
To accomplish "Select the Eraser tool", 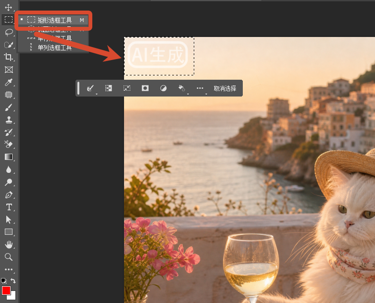I will 9,145.
